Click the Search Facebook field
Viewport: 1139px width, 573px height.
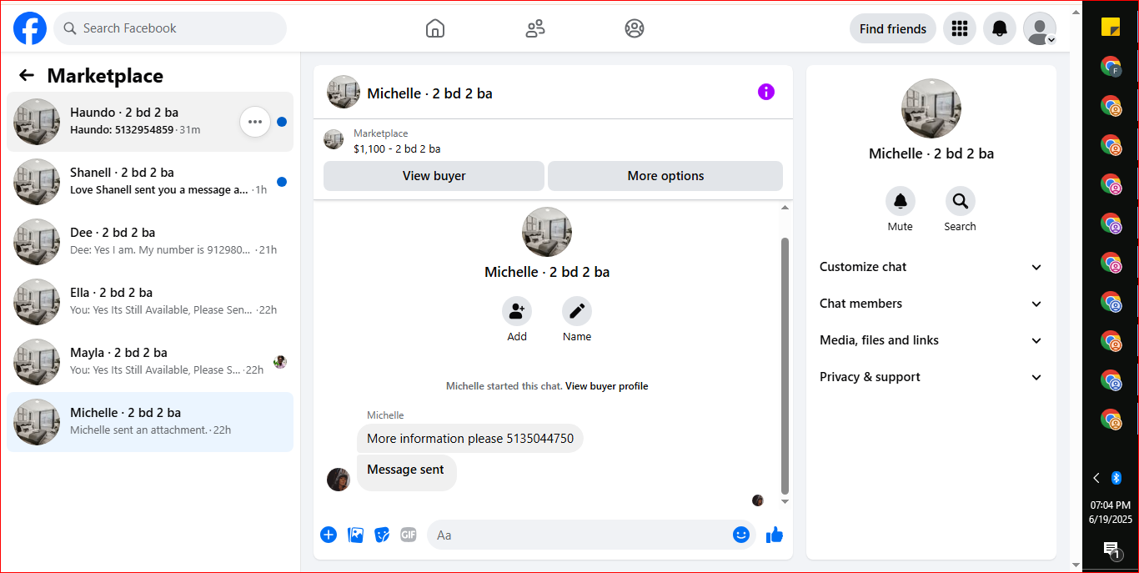point(170,28)
